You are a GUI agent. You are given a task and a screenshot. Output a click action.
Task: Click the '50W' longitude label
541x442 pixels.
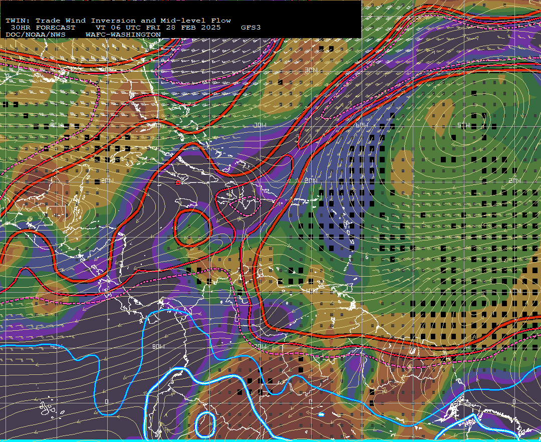464,125
